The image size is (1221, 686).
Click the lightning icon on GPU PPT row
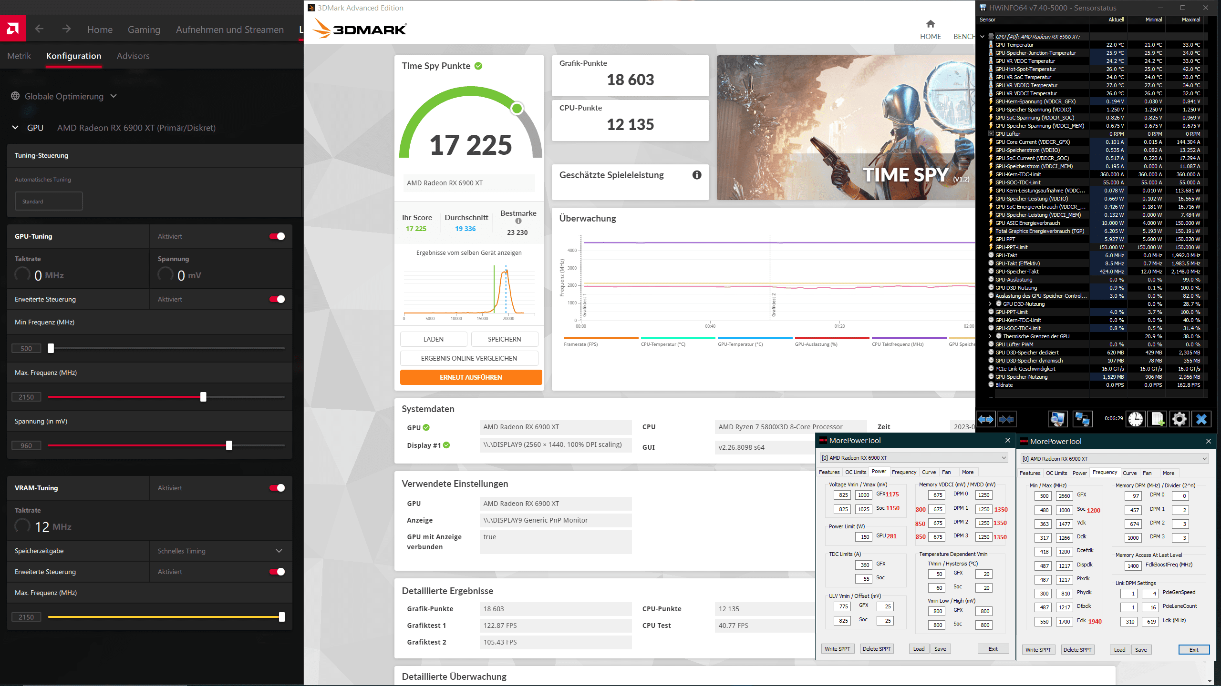coord(991,239)
